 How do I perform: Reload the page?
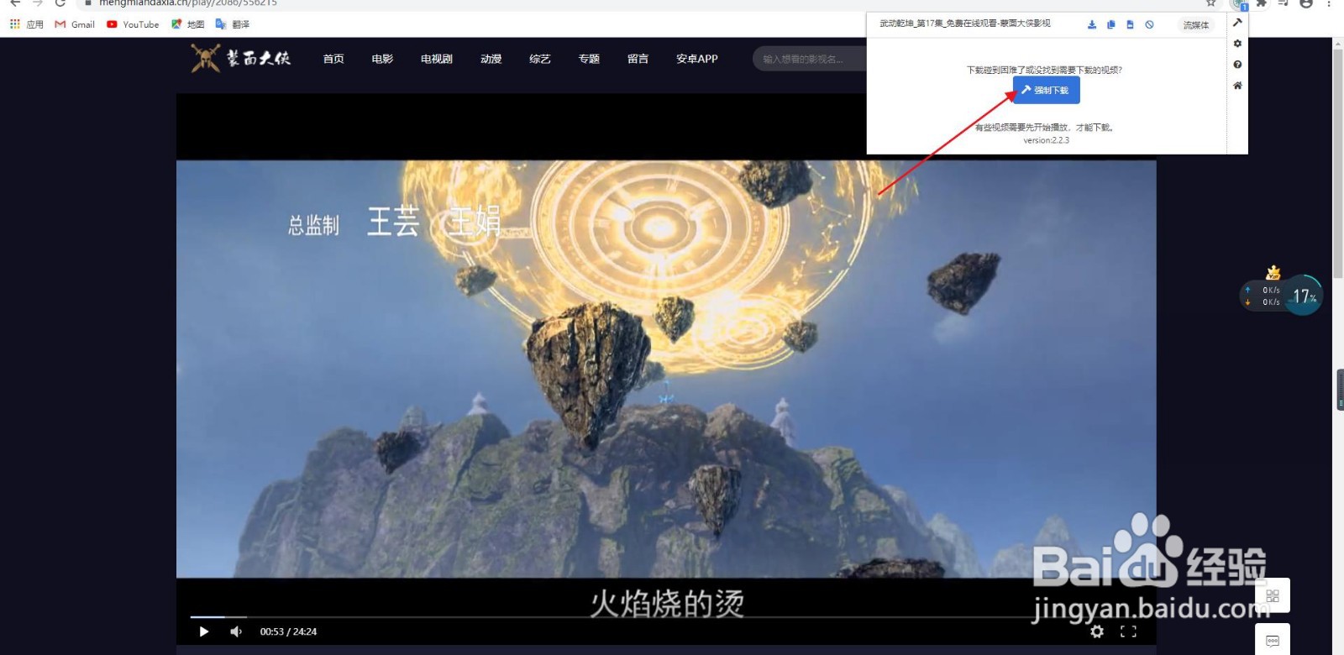(60, 3)
